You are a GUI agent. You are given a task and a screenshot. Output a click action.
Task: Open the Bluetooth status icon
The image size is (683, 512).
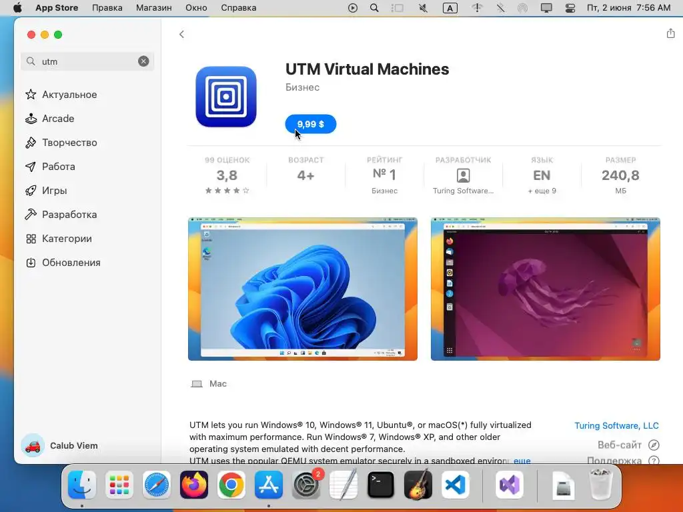[501, 8]
